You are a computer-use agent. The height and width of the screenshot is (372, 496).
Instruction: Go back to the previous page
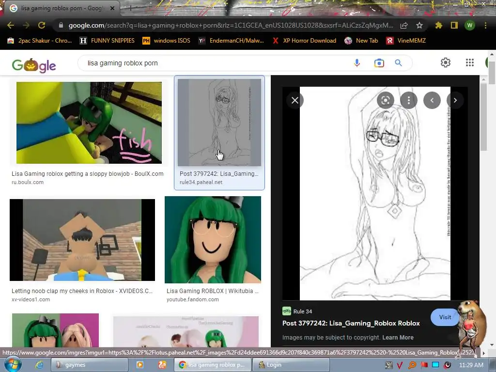(x=11, y=25)
